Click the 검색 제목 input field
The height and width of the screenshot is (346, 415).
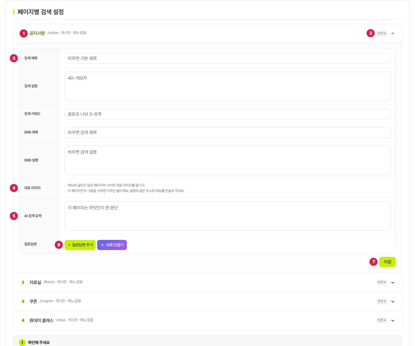click(227, 58)
